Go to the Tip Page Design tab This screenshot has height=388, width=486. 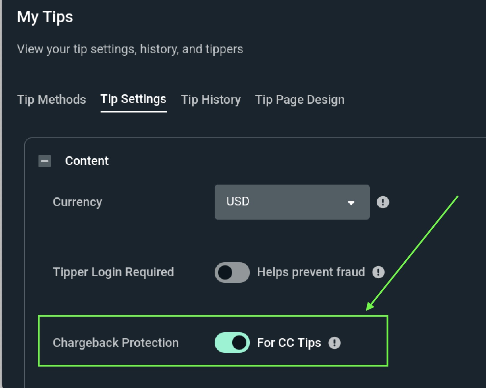click(300, 100)
